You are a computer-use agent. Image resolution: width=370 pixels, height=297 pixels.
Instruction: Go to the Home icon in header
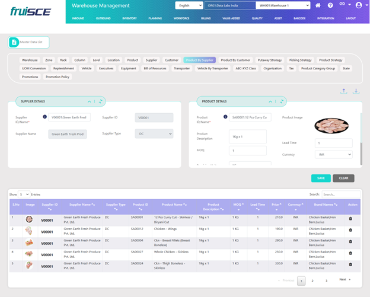(318, 5)
